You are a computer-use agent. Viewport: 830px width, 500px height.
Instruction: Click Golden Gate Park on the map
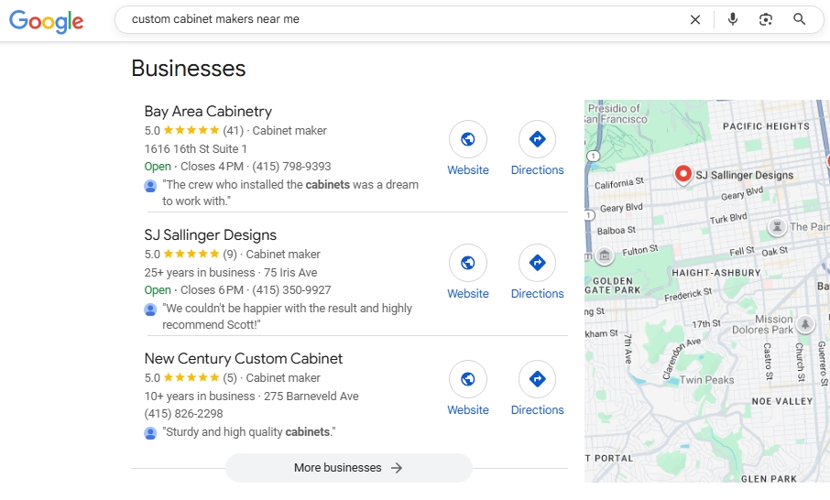(x=613, y=286)
